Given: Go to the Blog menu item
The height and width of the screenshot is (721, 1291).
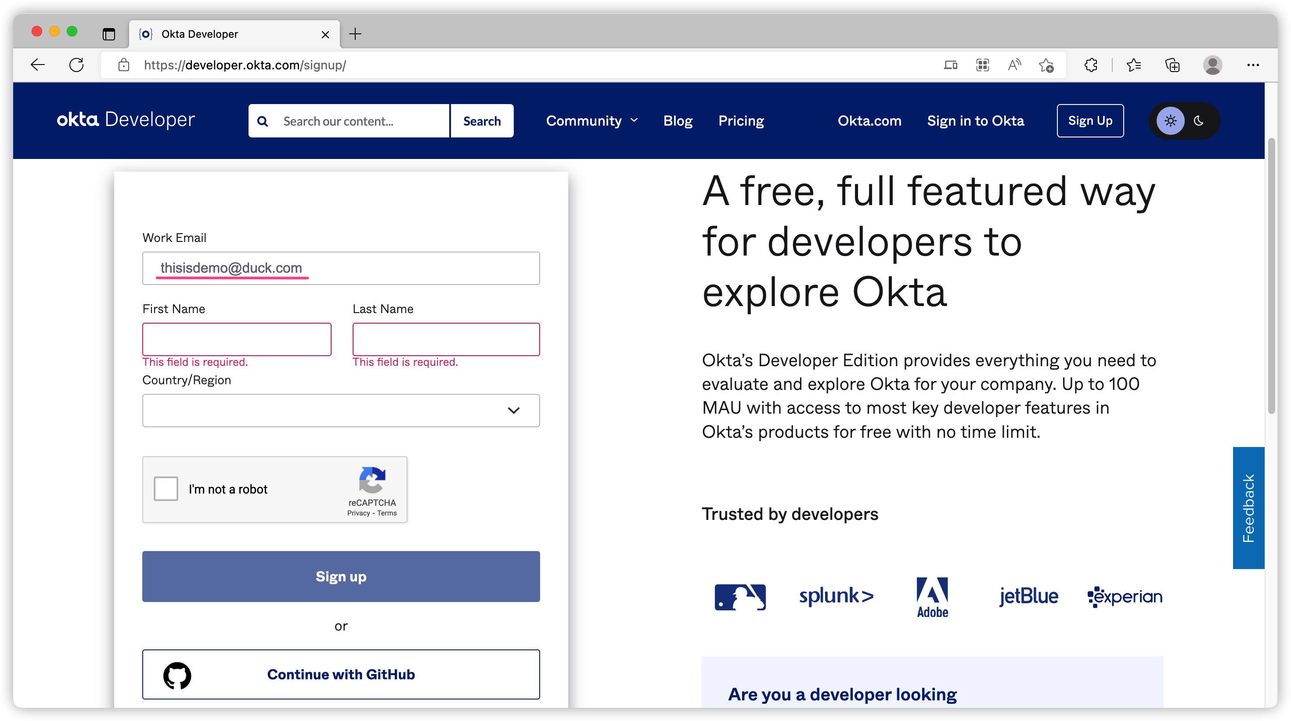Looking at the screenshot, I should tap(678, 121).
